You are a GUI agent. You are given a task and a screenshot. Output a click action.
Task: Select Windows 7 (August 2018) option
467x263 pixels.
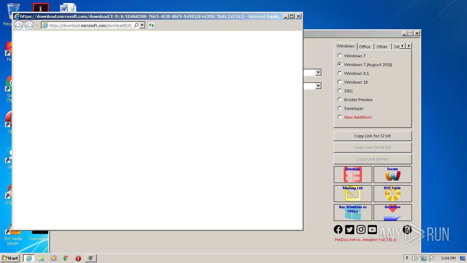340,65
